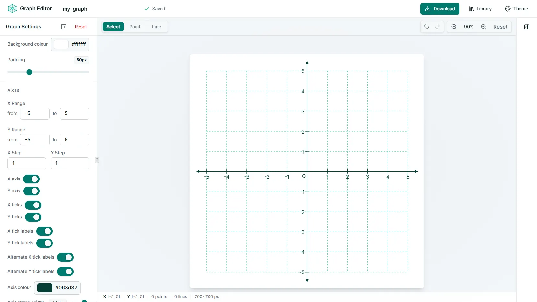Download the graph

coord(440,9)
